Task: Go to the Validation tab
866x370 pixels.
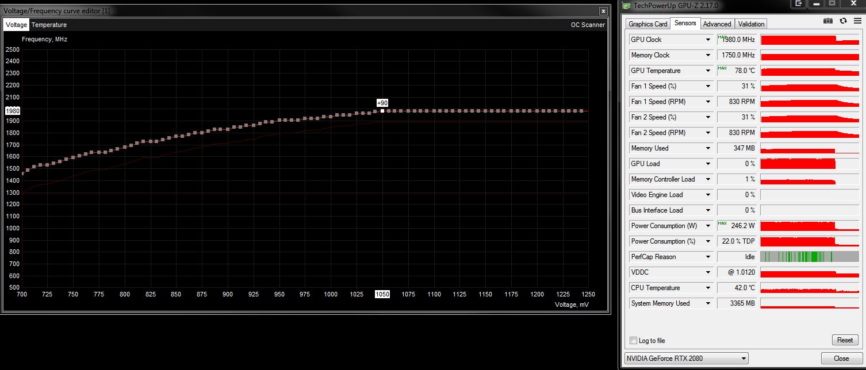Action: (x=751, y=24)
